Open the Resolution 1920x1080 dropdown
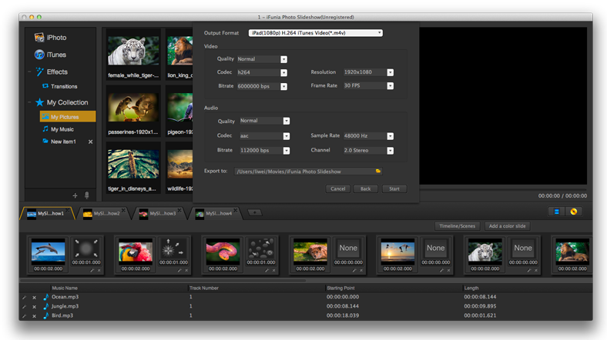This screenshot has width=607, height=340. tap(391, 72)
